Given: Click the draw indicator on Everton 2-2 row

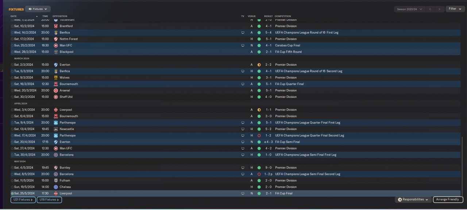Looking at the screenshot, I should coord(259,65).
